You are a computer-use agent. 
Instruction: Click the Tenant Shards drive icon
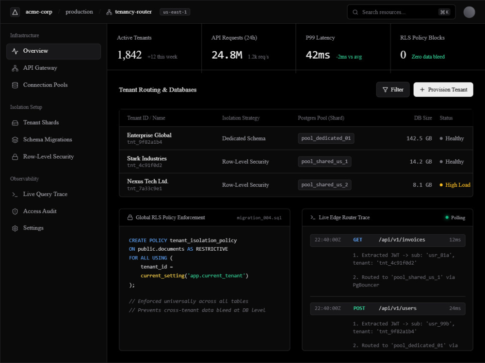(x=15, y=123)
